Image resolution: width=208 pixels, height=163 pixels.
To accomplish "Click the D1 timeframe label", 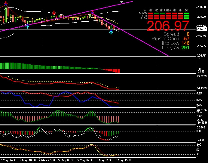I will [x=187, y=10].
